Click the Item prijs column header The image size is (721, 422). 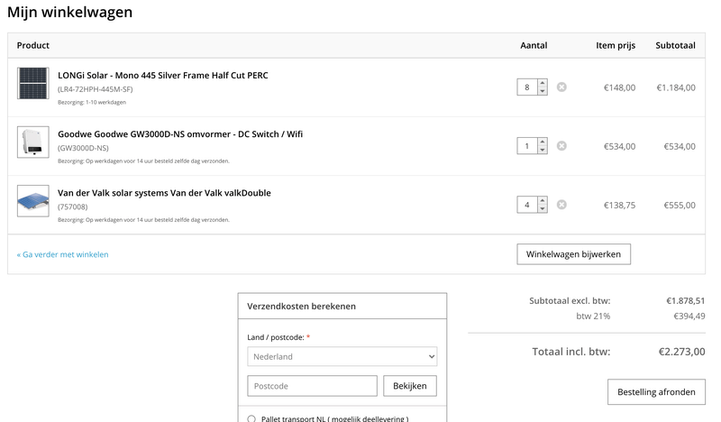(616, 46)
